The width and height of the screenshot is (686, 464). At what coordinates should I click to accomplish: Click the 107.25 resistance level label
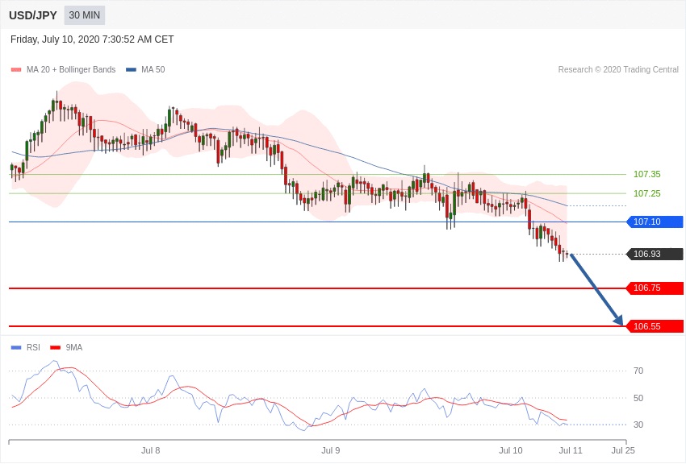(x=646, y=193)
